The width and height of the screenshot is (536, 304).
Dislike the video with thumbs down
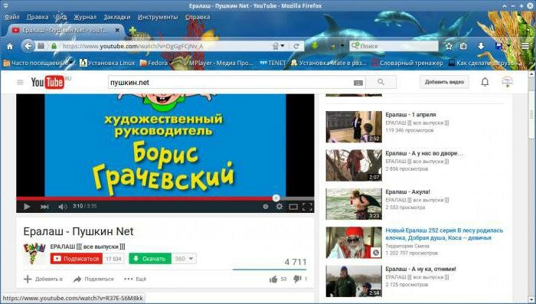297,279
